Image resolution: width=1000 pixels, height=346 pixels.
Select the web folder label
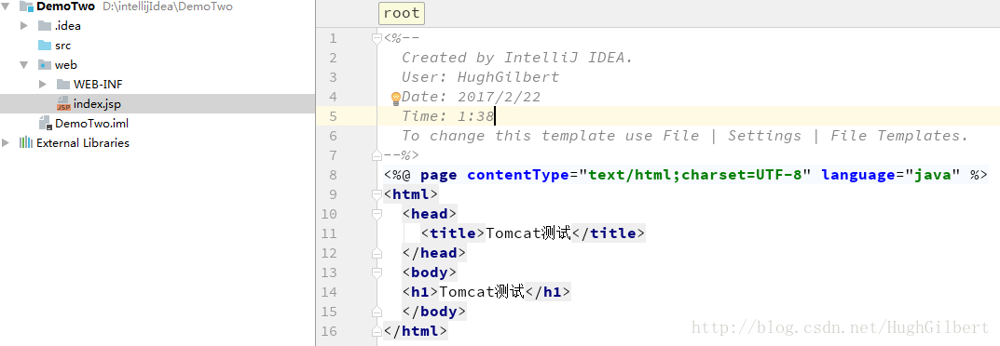tap(65, 65)
